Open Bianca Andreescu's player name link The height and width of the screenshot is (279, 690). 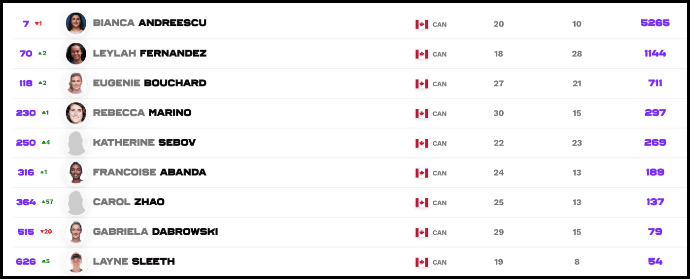pyautogui.click(x=149, y=23)
